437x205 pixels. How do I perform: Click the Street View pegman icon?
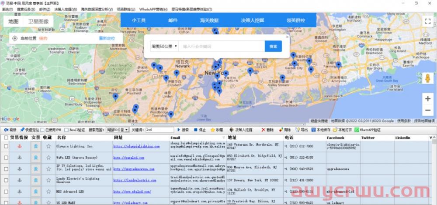pyautogui.click(x=427, y=78)
